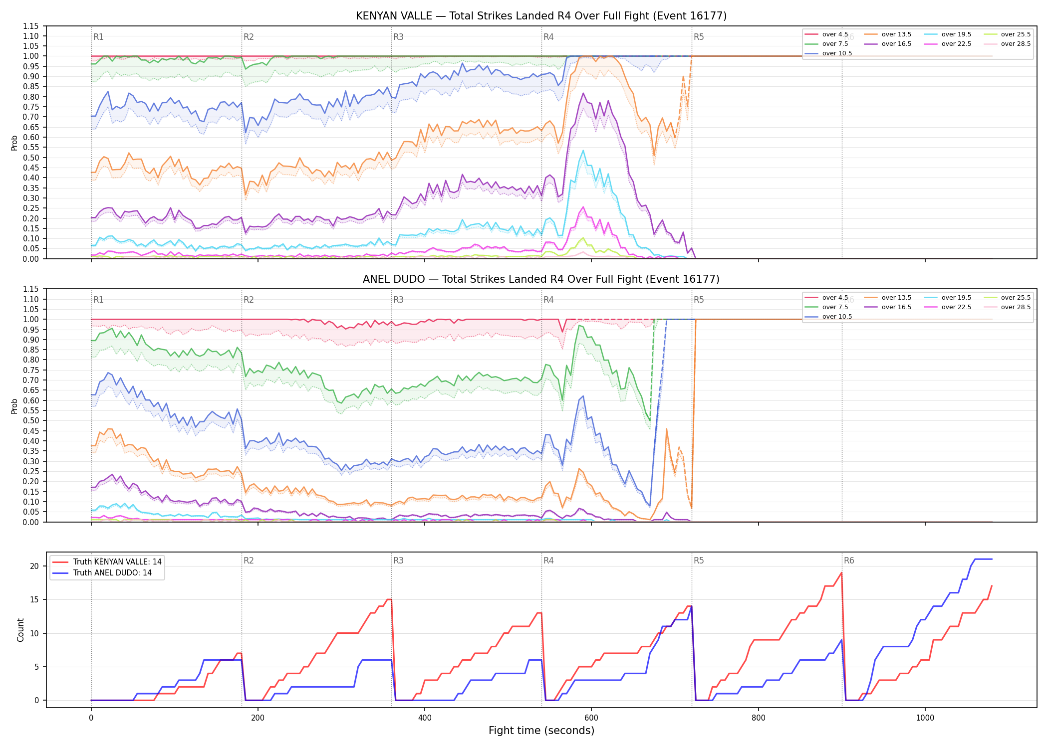
Task: Click the "1.15" tick of the KENYAN VALLE chart
Action: point(31,26)
